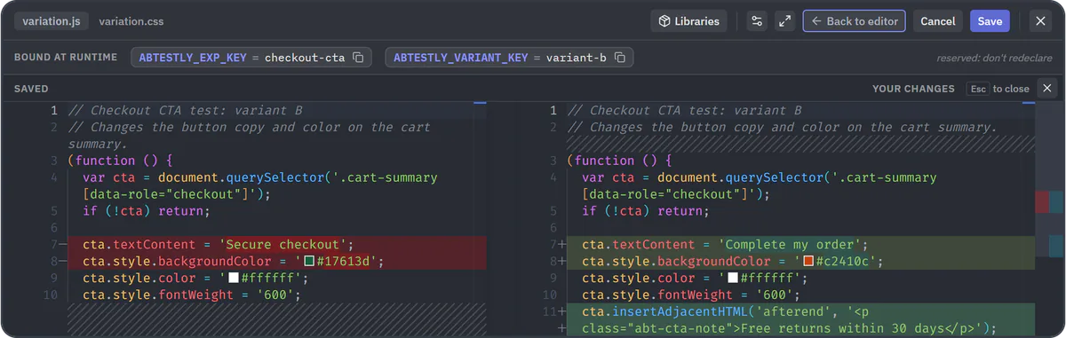Image resolution: width=1066 pixels, height=338 pixels.
Task: Click the diff overview ruler's red change mark
Action: pyautogui.click(x=1042, y=202)
